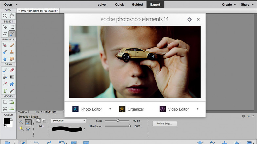Launch the Photo Editor
The image size is (257, 144).
pos(87,109)
